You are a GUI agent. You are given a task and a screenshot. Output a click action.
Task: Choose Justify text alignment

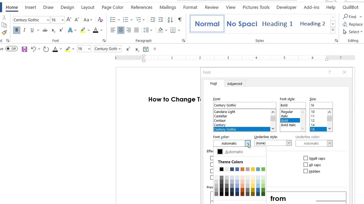(x=136, y=30)
